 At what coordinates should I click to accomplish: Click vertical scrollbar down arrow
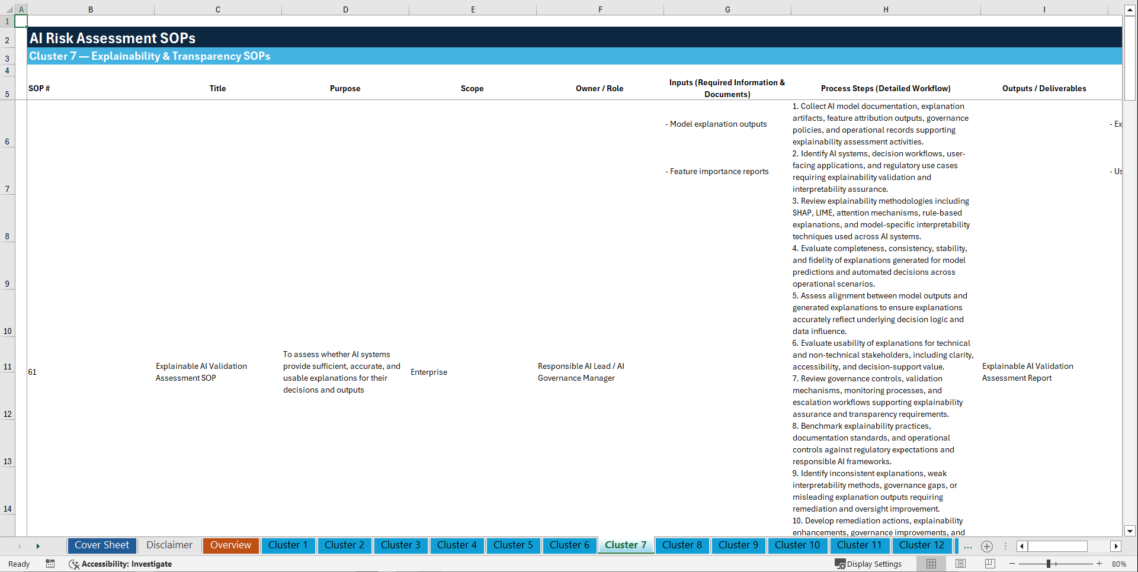pos(1130,531)
